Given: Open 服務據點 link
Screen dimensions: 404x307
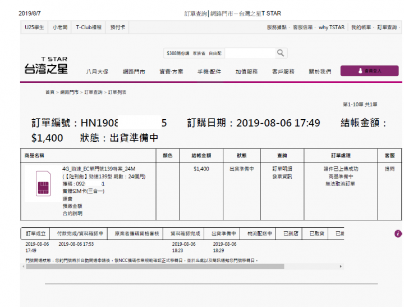Looking at the screenshot, I should [277, 28].
